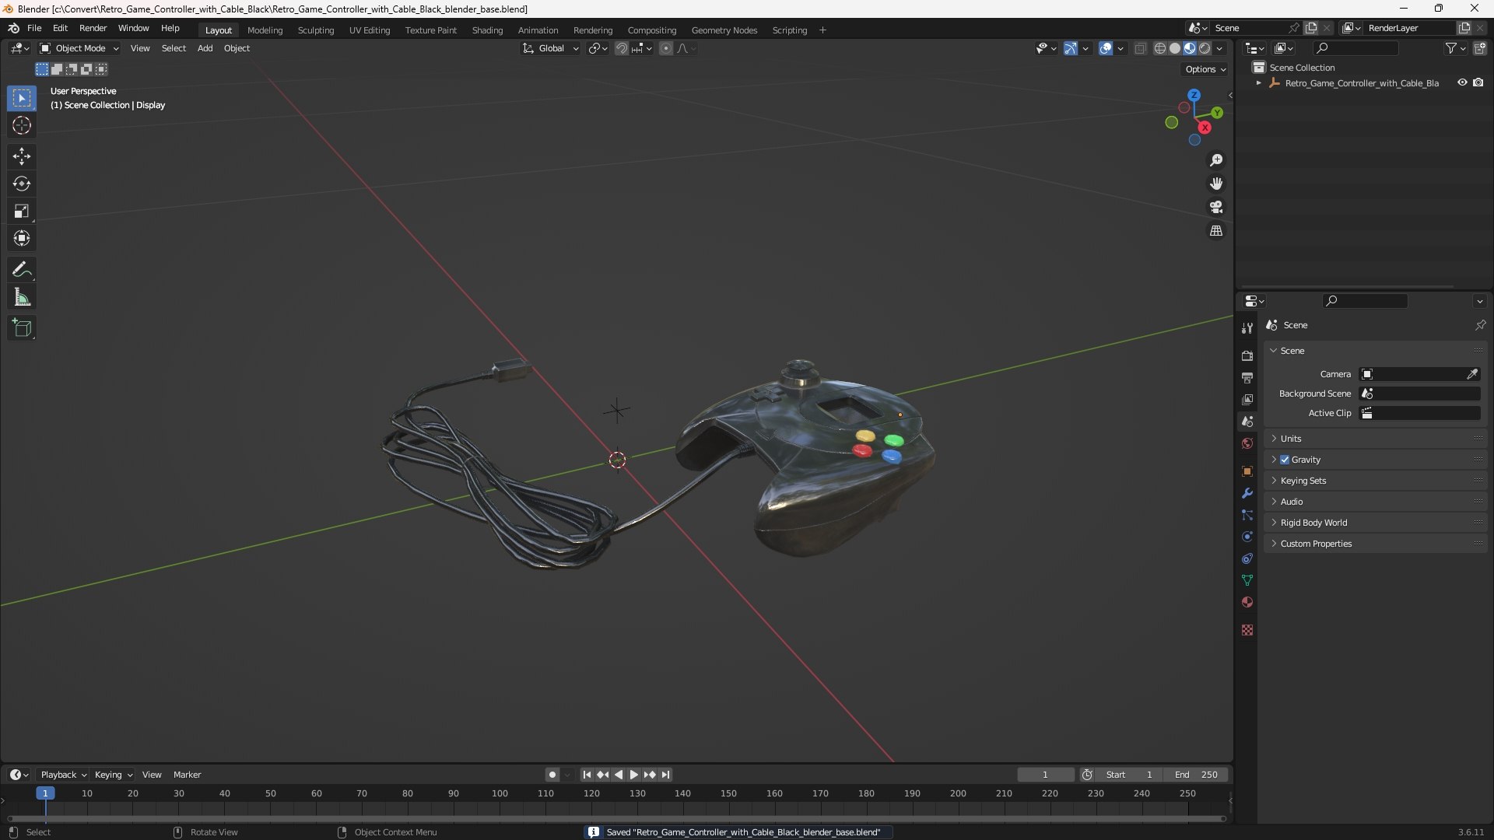Play the animation

(633, 775)
